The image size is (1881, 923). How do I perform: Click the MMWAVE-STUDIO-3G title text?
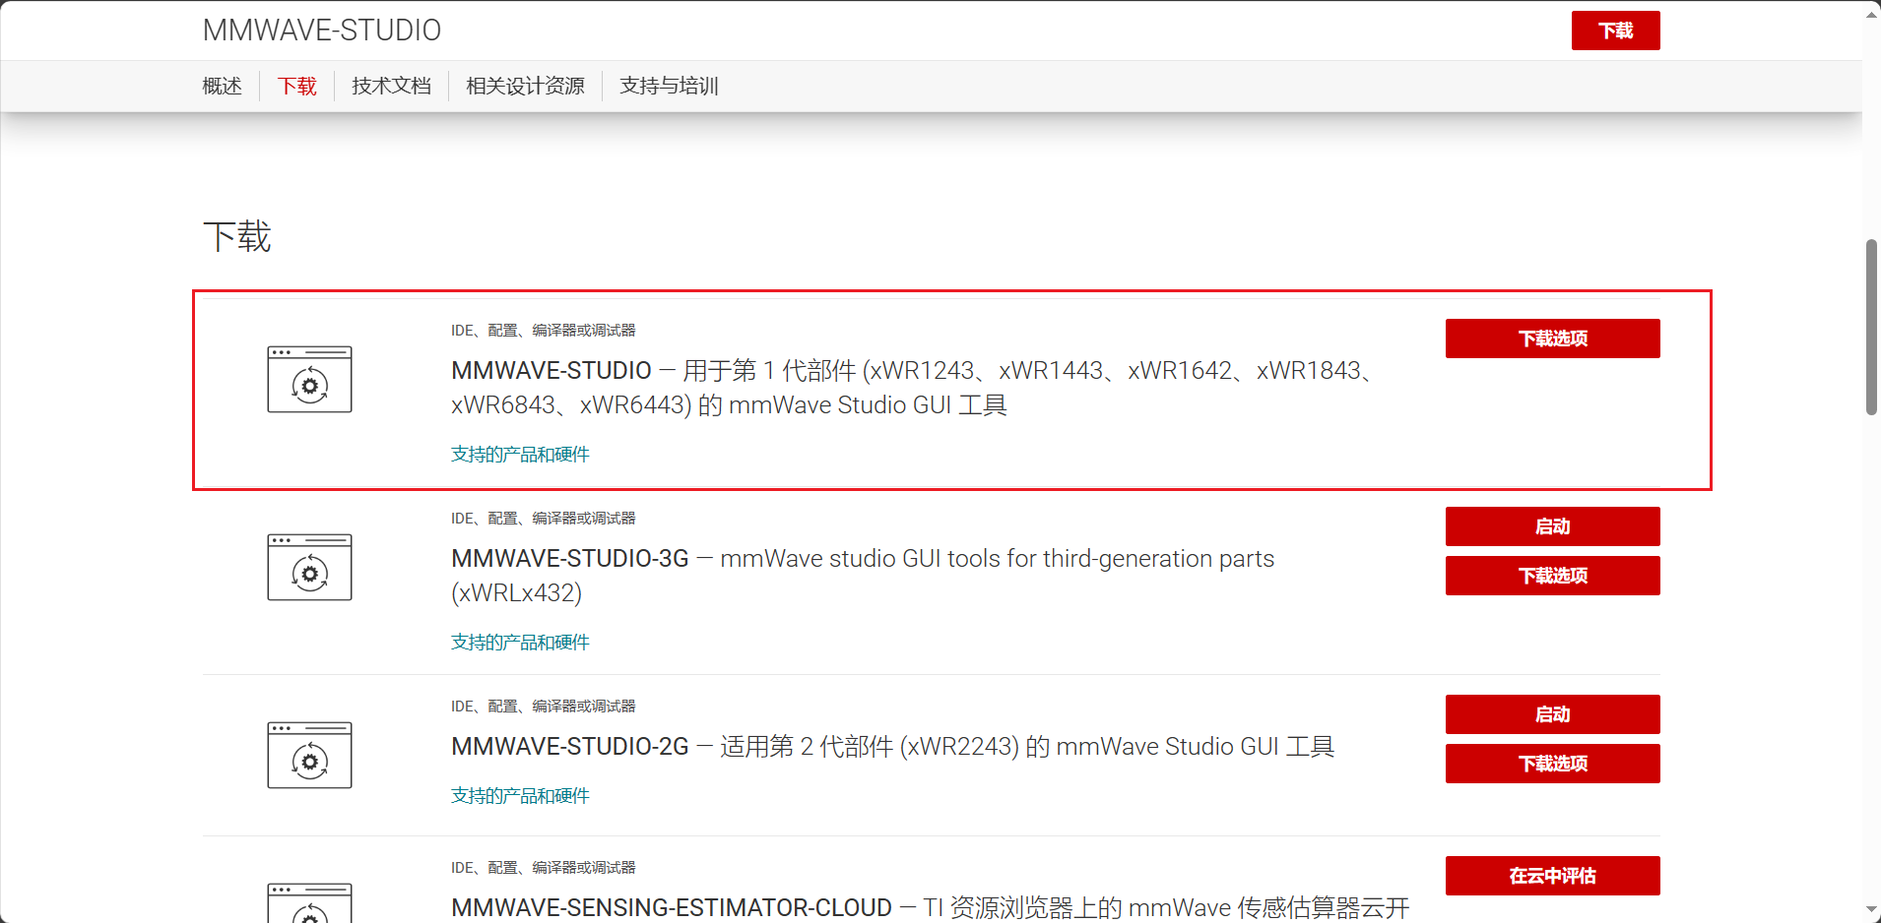click(x=863, y=576)
